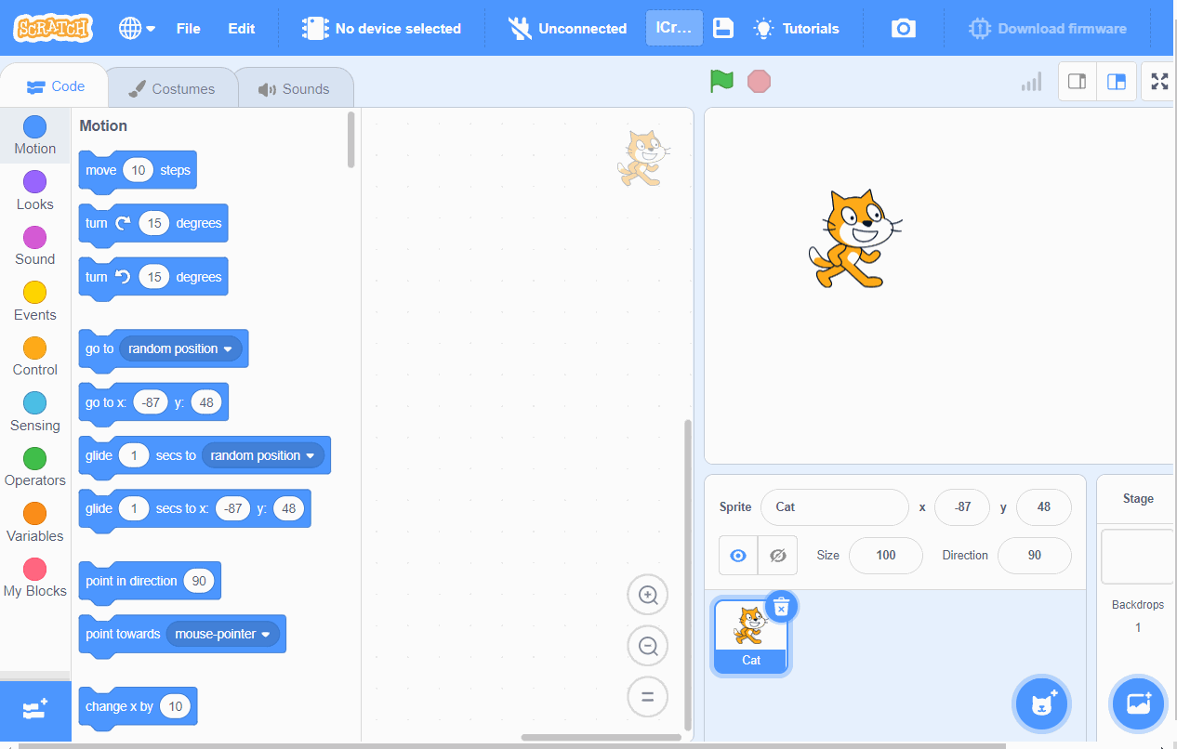The image size is (1177, 749).
Task: Show the sprite with eye icon
Action: (738, 556)
